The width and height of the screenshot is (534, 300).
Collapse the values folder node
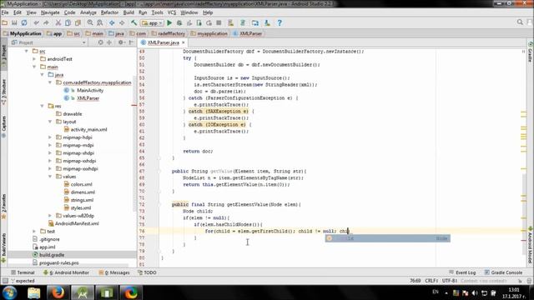click(50, 177)
